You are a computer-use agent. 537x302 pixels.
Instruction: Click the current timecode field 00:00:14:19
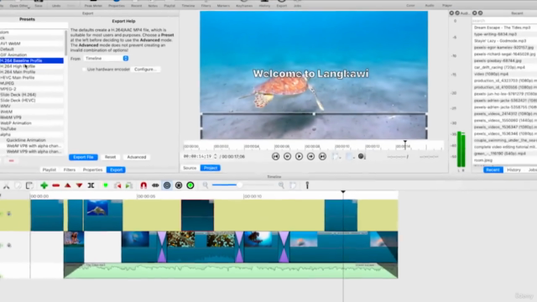pos(198,157)
